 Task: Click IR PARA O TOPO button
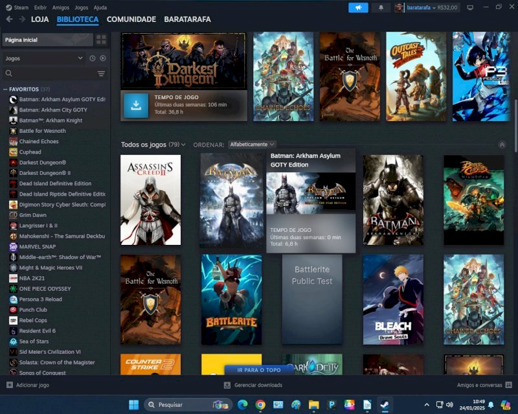click(259, 370)
